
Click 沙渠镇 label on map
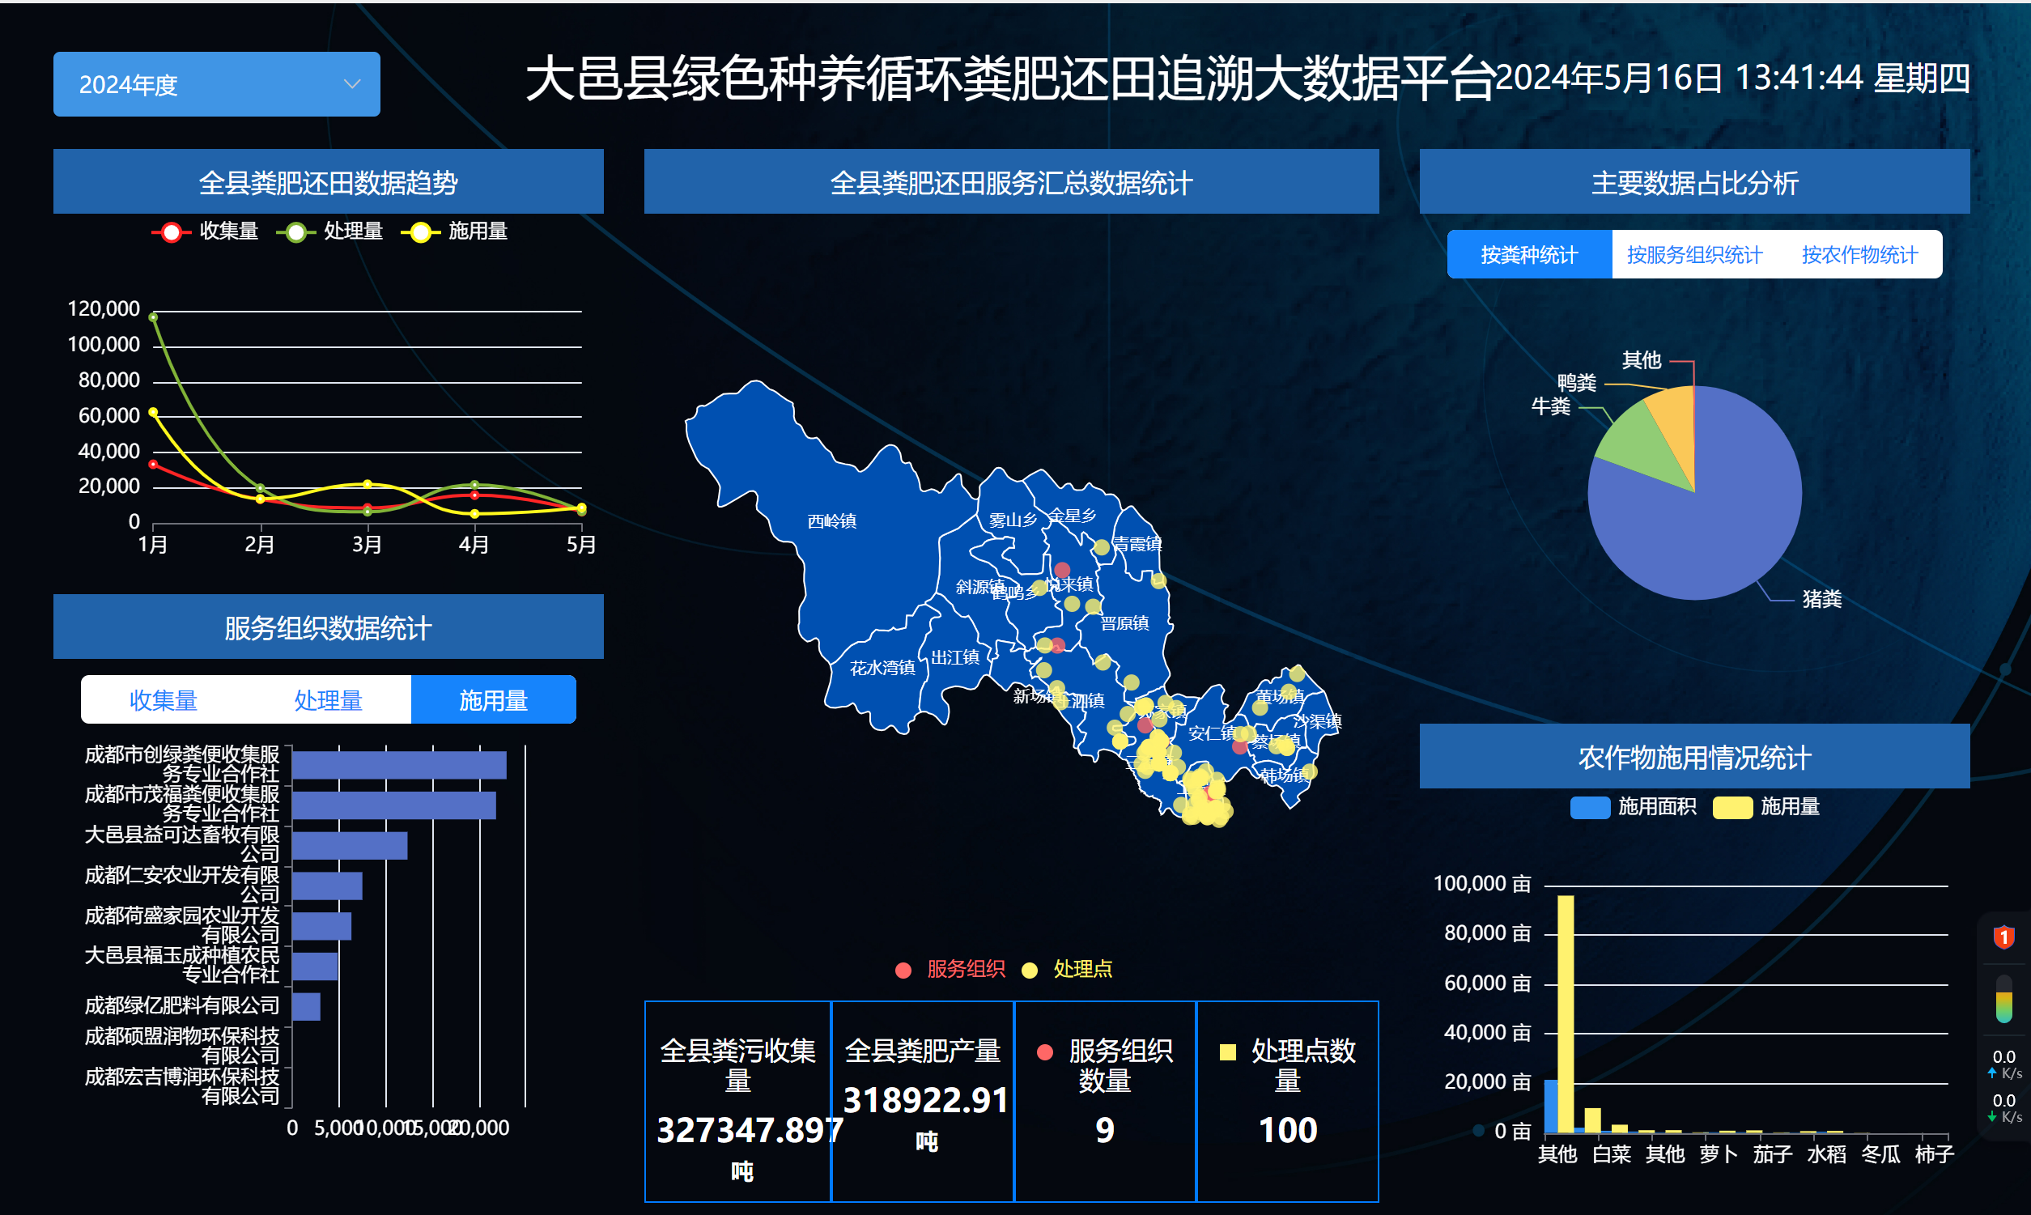point(1317,721)
